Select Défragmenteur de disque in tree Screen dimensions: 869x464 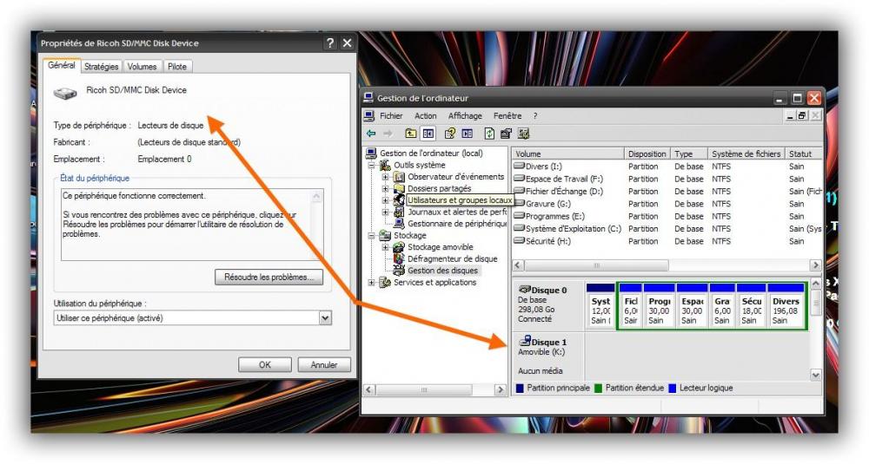(452, 258)
